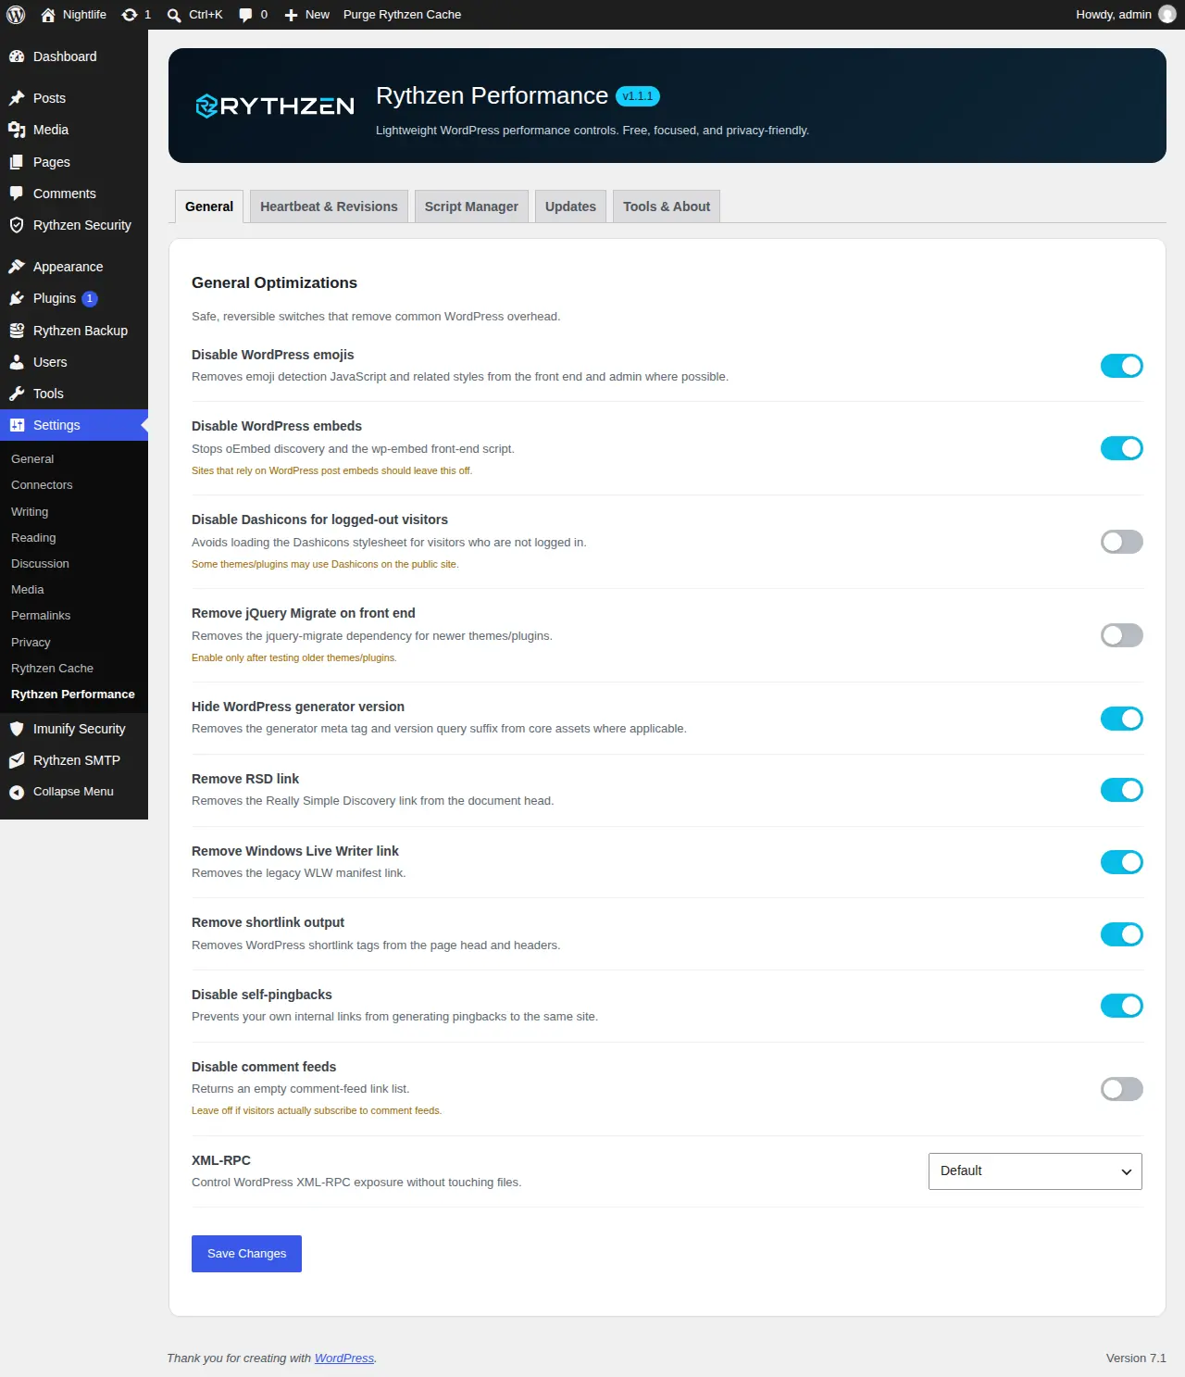Open Privacy settings submenu item
Screen dimensions: 1185x1377
click(74, 643)
